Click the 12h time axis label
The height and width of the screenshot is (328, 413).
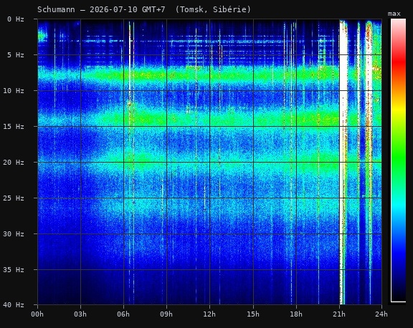209,314
